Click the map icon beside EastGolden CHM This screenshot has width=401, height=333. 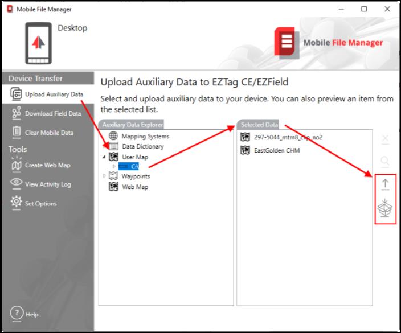[x=245, y=150]
